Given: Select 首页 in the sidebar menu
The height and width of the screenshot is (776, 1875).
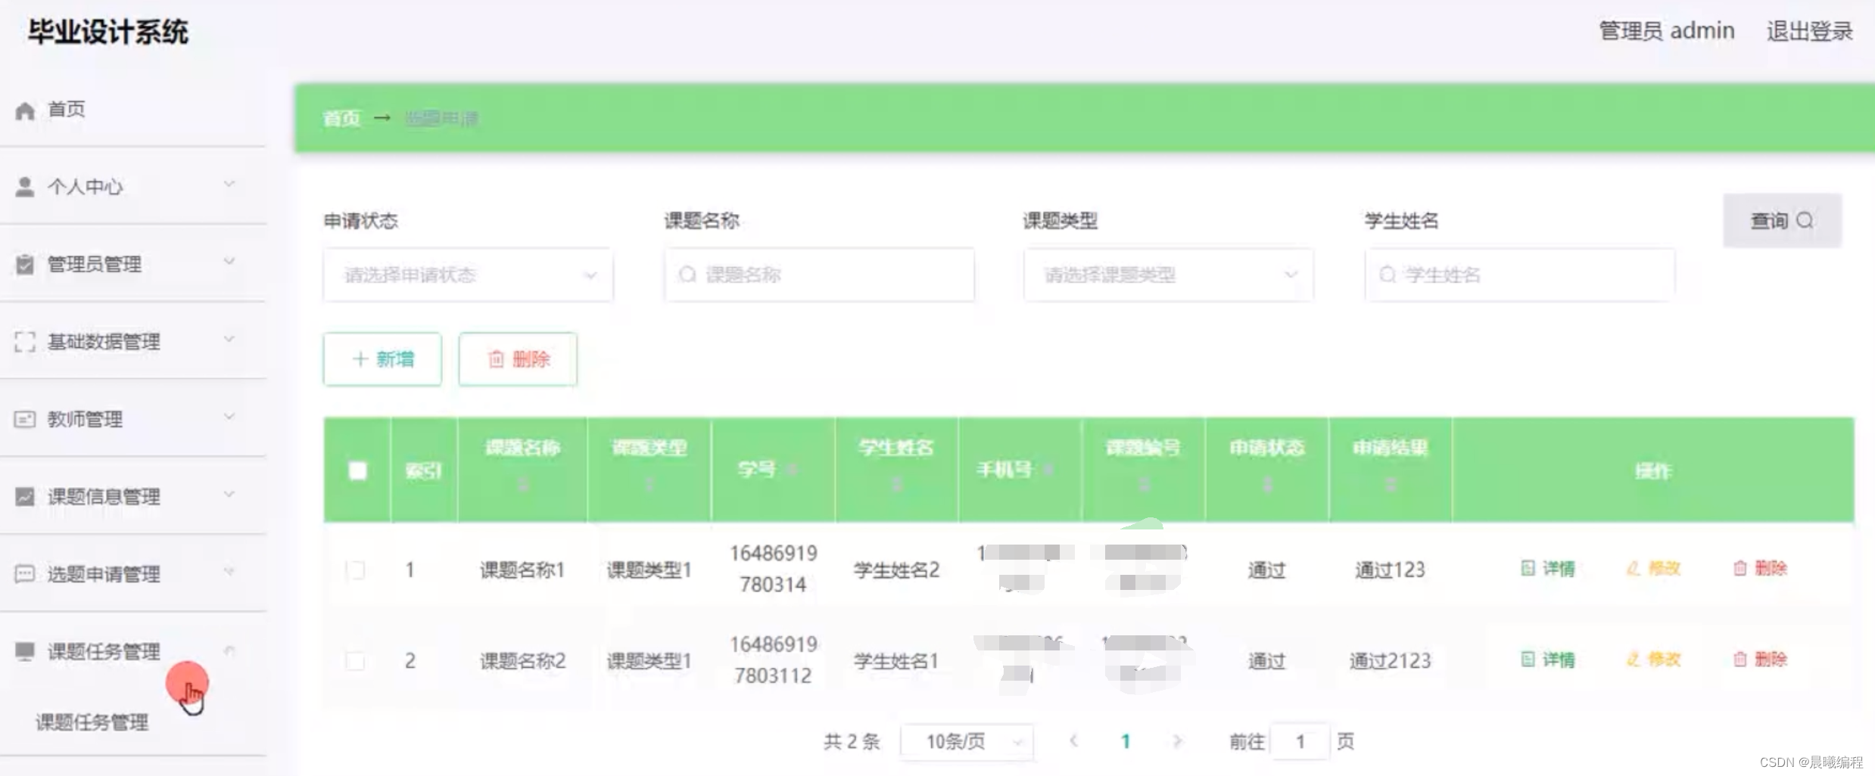Looking at the screenshot, I should click(67, 110).
